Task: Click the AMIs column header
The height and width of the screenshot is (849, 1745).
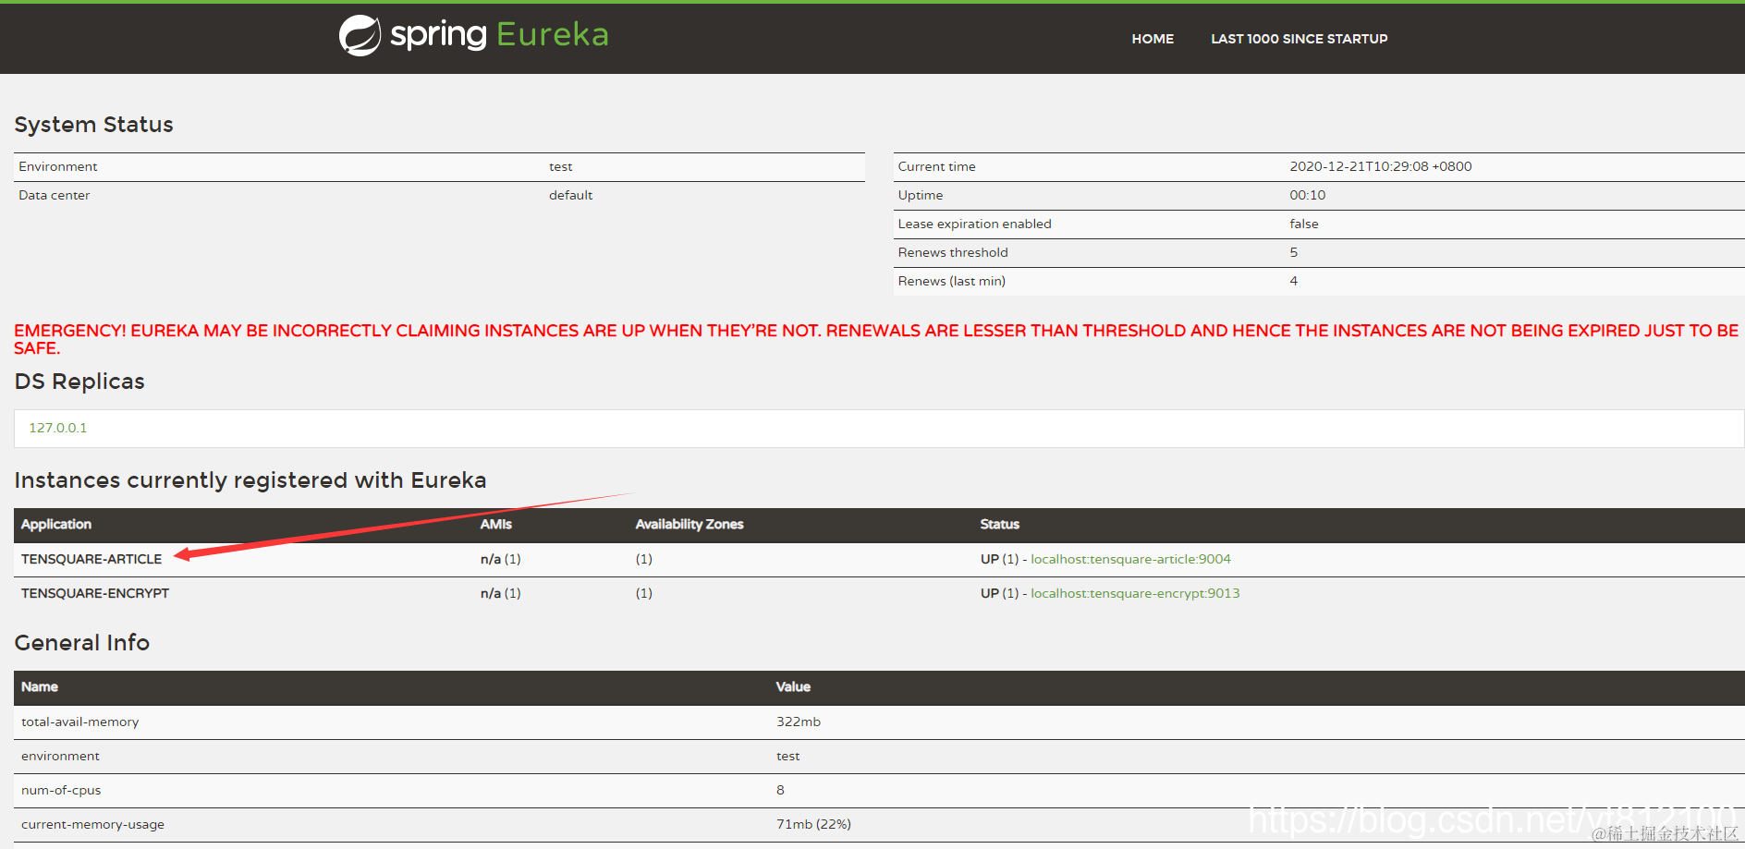Action: [x=495, y=524]
